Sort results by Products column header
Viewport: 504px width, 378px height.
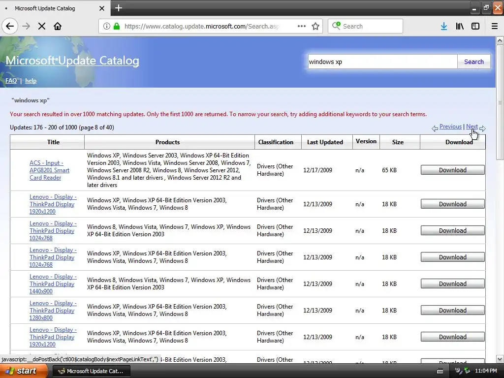(x=167, y=142)
